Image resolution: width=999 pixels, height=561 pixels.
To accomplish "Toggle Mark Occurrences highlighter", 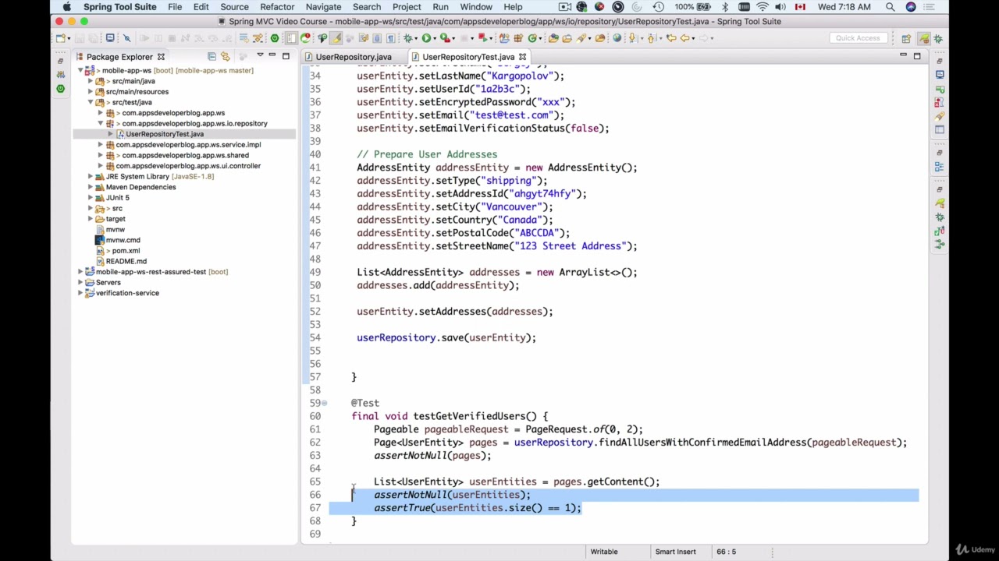I will [x=336, y=37].
